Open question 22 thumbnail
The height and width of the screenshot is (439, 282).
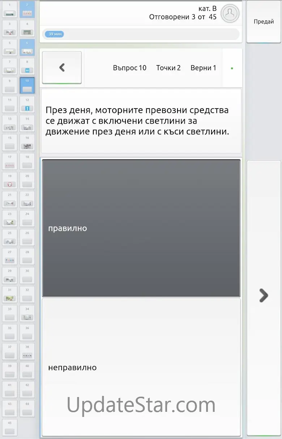pos(27,199)
